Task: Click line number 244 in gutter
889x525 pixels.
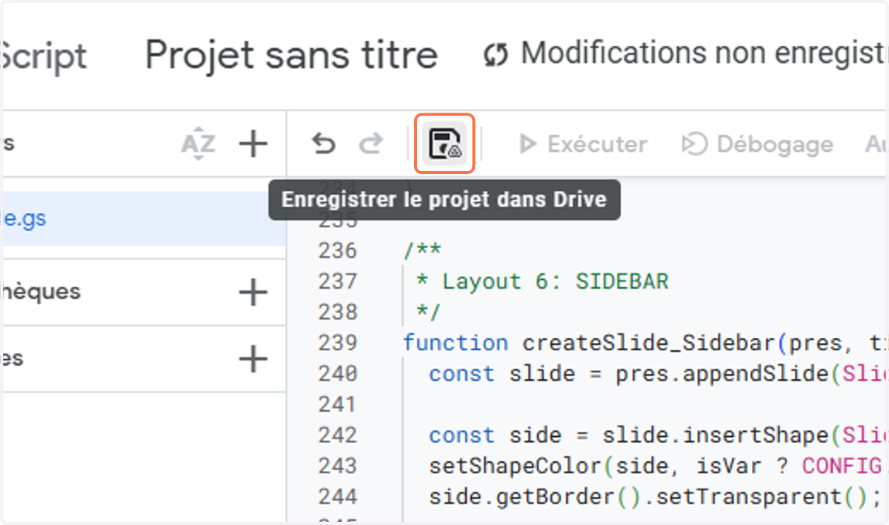Action: pos(338,496)
